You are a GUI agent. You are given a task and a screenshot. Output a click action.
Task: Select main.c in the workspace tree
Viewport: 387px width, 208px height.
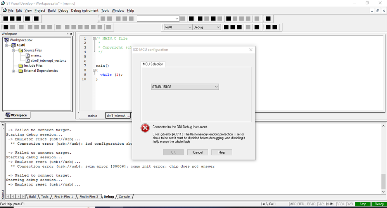pyautogui.click(x=36, y=55)
